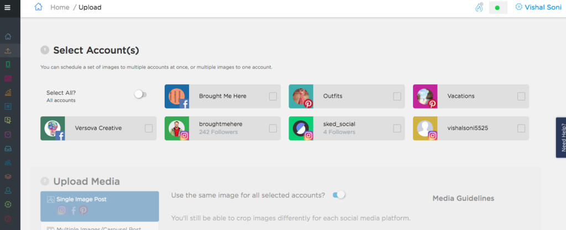Toggle the Select All accounts switch
The width and height of the screenshot is (566, 230).
[x=140, y=95]
